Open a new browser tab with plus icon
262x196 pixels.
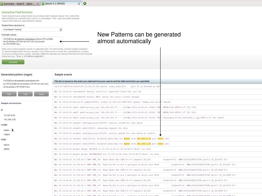85,3
